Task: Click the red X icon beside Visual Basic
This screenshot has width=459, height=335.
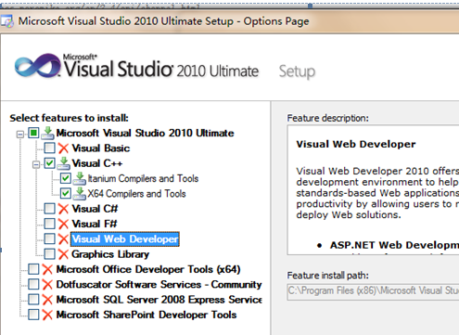Action: tap(63, 148)
